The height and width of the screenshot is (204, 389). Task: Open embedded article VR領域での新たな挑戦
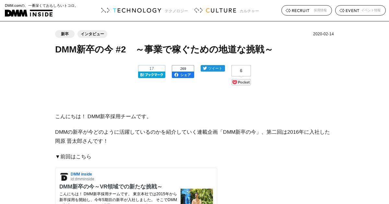coord(111,187)
